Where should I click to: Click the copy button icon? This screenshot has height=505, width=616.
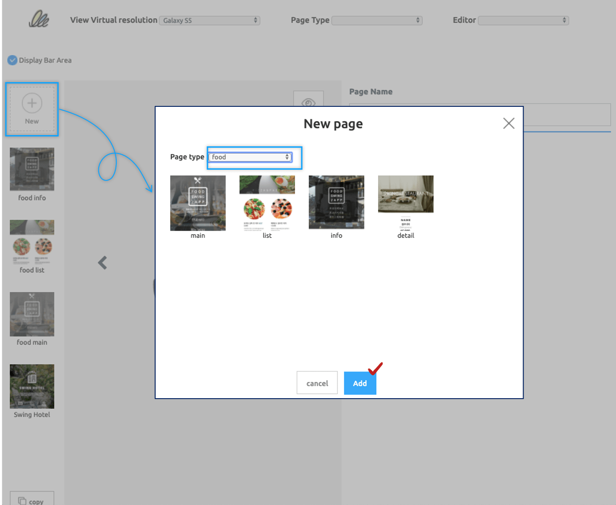[22, 501]
